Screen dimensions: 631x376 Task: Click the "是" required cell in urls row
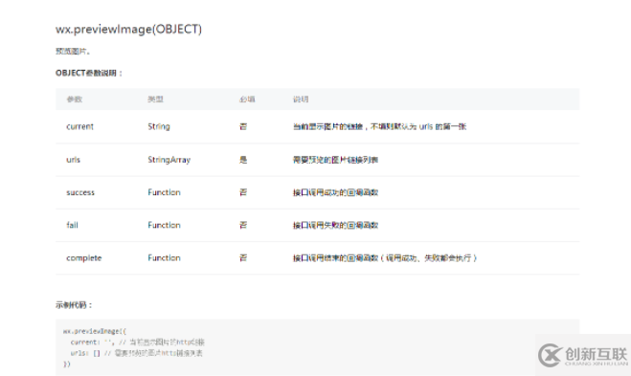tap(243, 160)
